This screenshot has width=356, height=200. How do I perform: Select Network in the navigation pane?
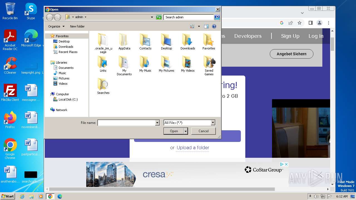tap(61, 110)
